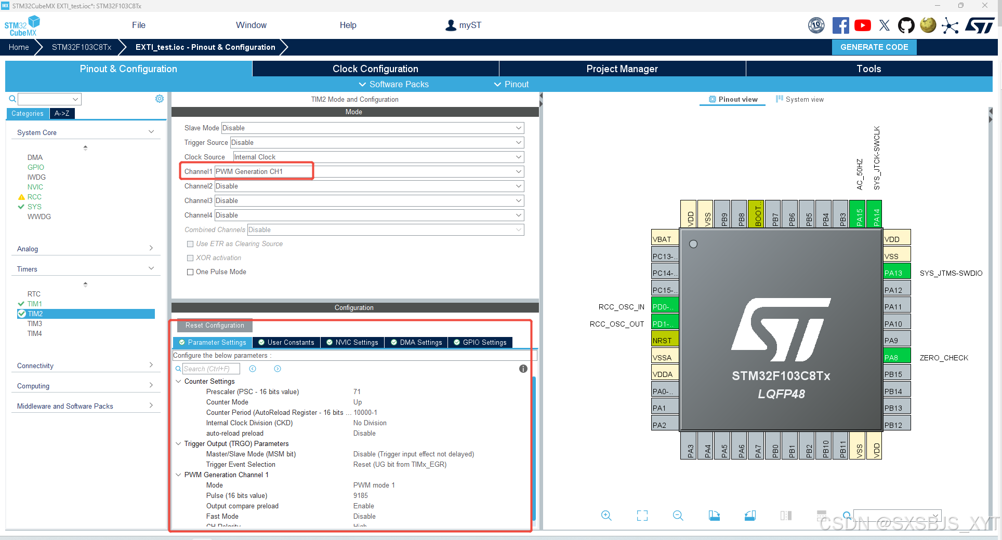Switch to Tools tab
The height and width of the screenshot is (540, 1002).
point(869,69)
